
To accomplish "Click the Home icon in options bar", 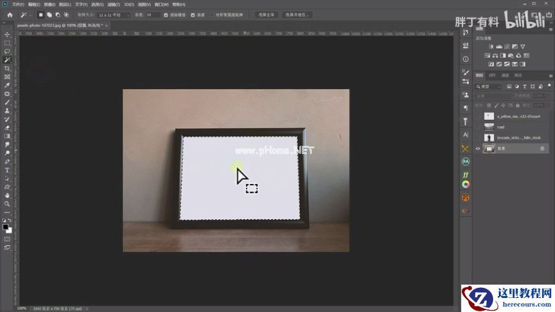I will 10,15.
